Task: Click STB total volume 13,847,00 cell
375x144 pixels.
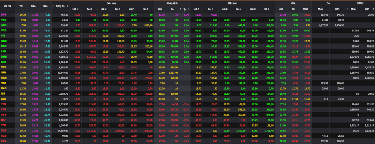Action: (x=60, y=72)
